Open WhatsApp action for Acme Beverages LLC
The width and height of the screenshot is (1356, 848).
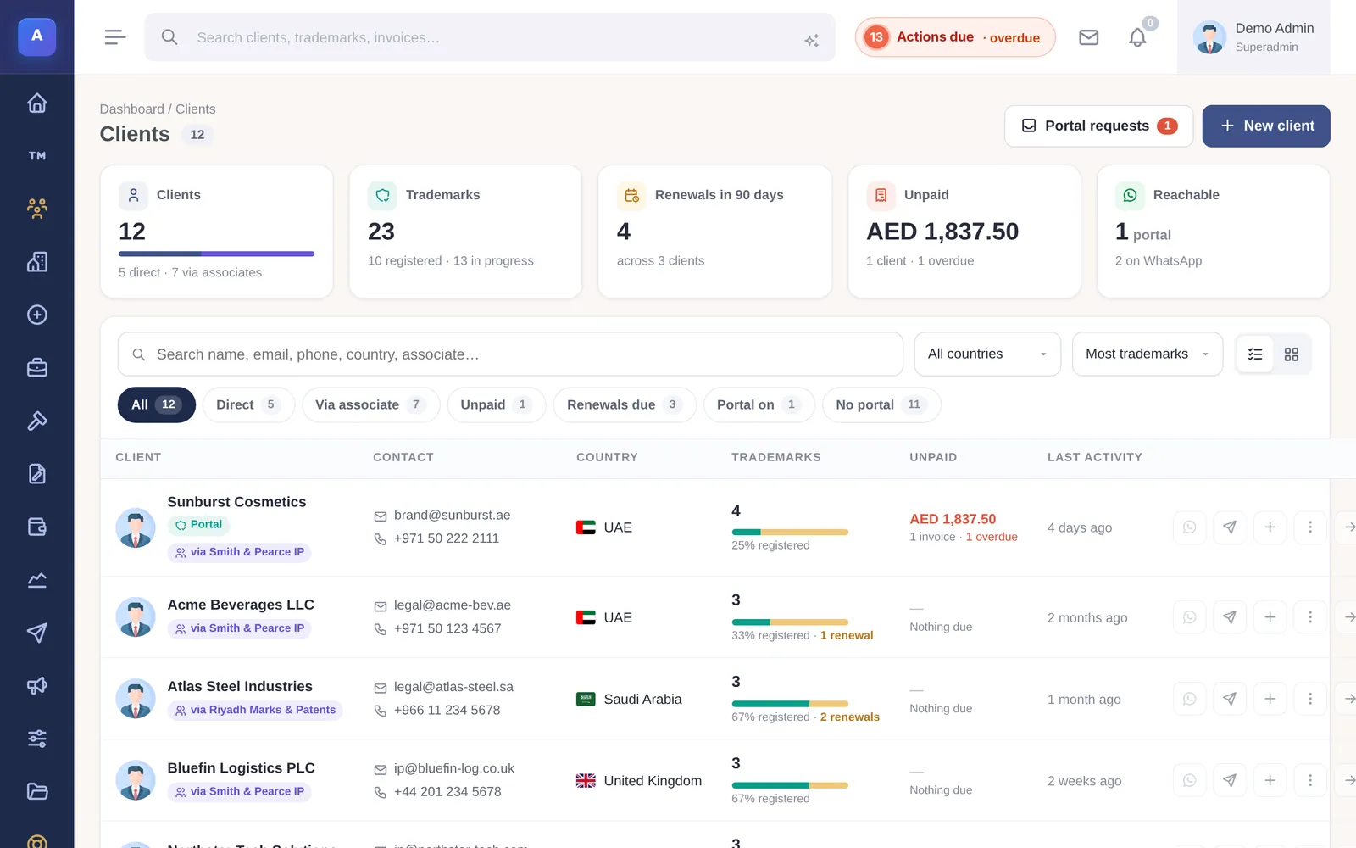(1189, 617)
